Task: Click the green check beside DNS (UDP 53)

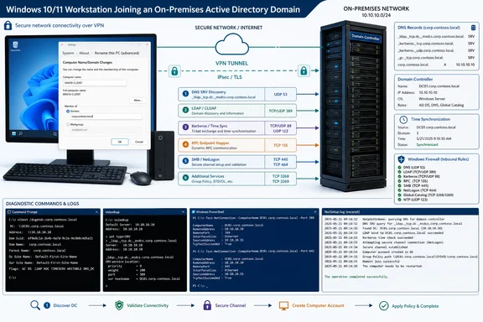Action: [x=399, y=168]
